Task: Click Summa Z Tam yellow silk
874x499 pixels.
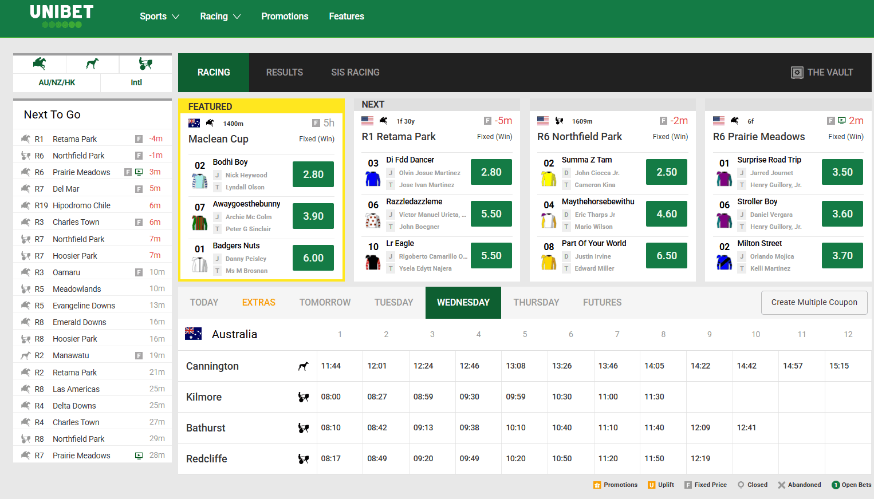Action: pos(549,179)
